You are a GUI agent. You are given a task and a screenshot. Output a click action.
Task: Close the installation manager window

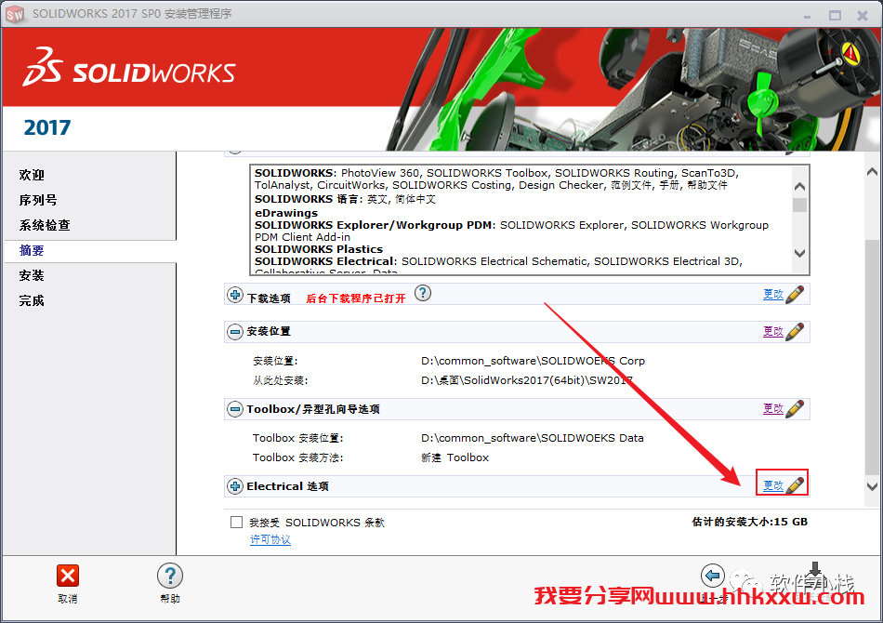coord(863,15)
